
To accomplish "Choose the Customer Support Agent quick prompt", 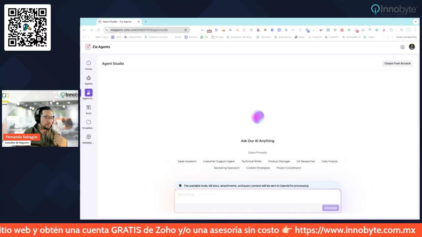I will click(219, 161).
